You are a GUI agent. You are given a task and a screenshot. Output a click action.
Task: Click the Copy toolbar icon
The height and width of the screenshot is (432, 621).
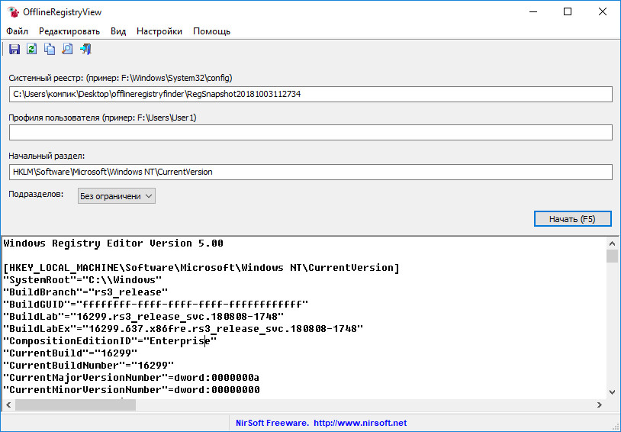pyautogui.click(x=50, y=49)
